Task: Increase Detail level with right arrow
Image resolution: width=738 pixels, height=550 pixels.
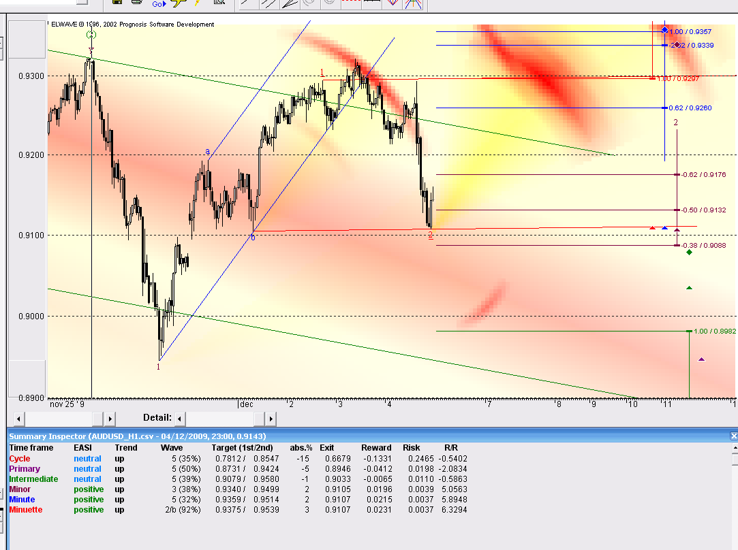Action: tap(271, 419)
